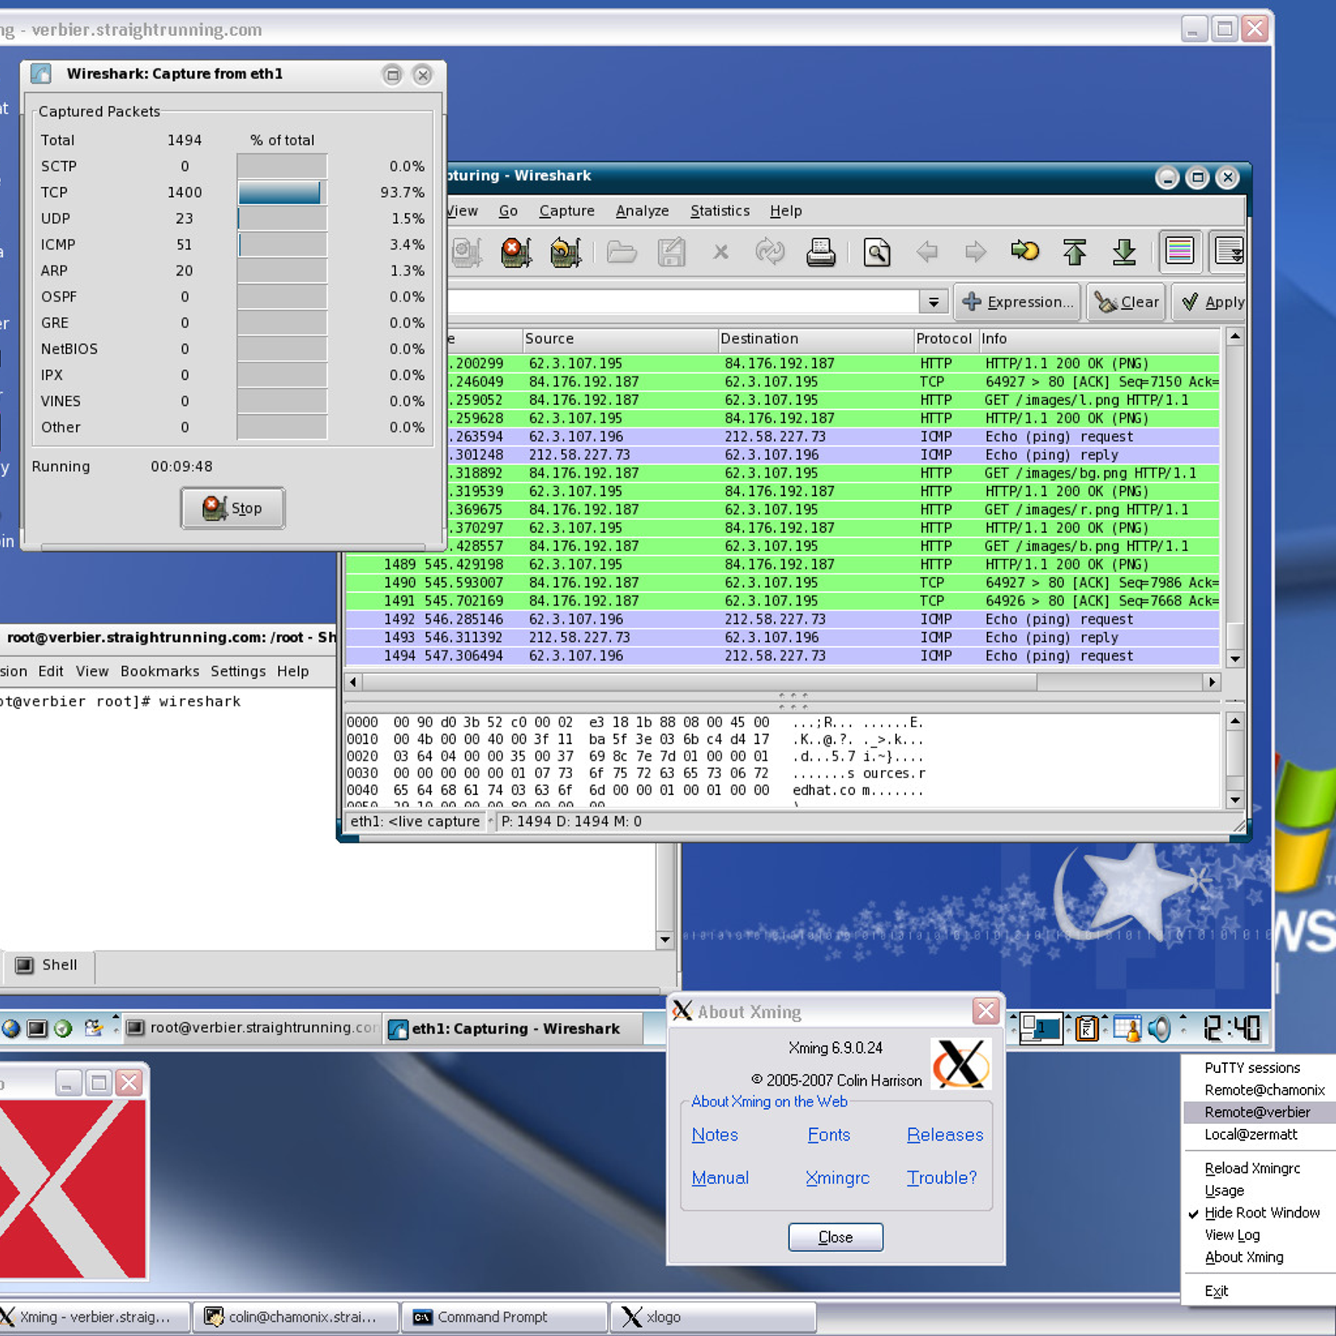This screenshot has width=1336, height=1336.
Task: Go forward in packet history arrow
Action: click(x=975, y=251)
